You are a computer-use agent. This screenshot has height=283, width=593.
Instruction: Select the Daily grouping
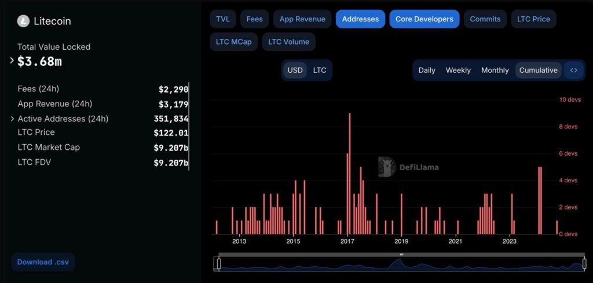coord(427,70)
